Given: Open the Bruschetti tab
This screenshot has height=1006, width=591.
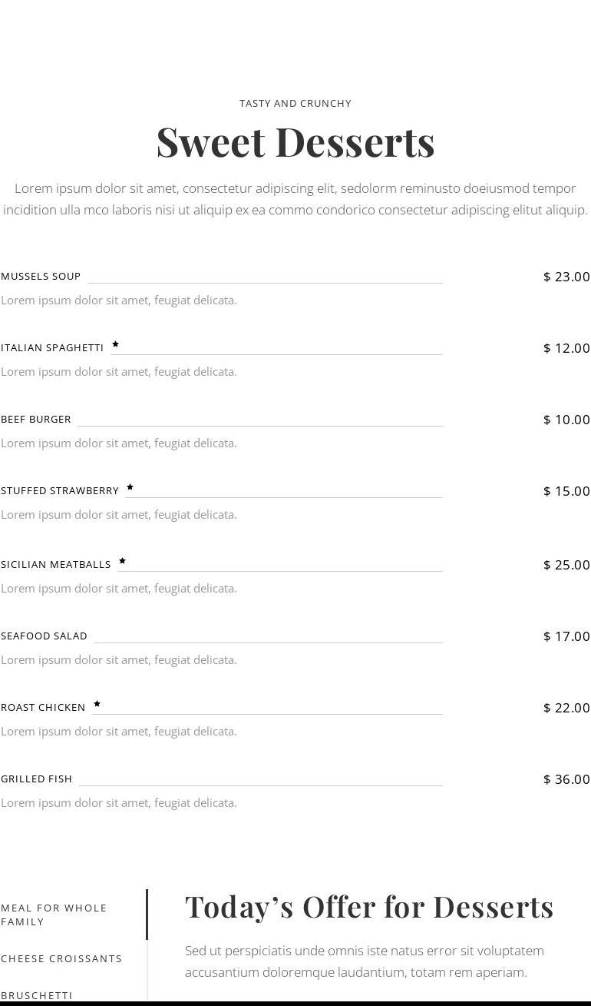Looking at the screenshot, I should point(37,994).
